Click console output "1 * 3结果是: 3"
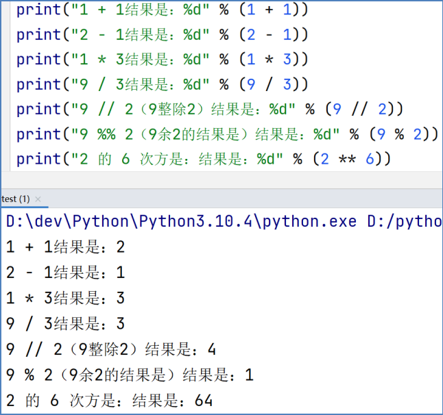 click(66, 298)
